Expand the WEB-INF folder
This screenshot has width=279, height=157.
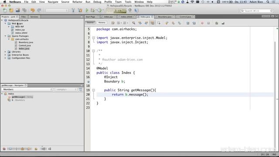coord(9,27)
